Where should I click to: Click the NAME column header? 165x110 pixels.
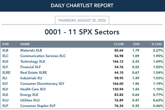tap(25, 44)
